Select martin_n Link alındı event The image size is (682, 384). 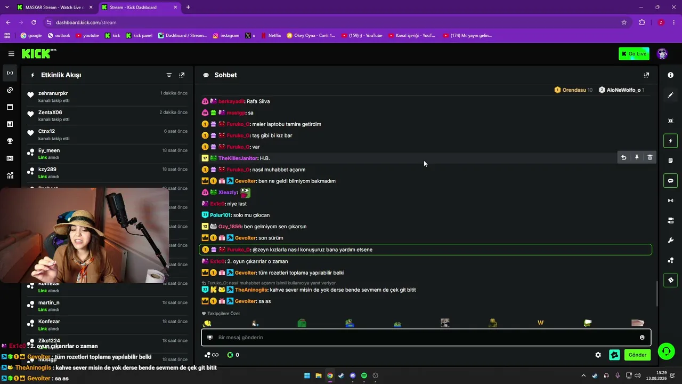coord(108,306)
